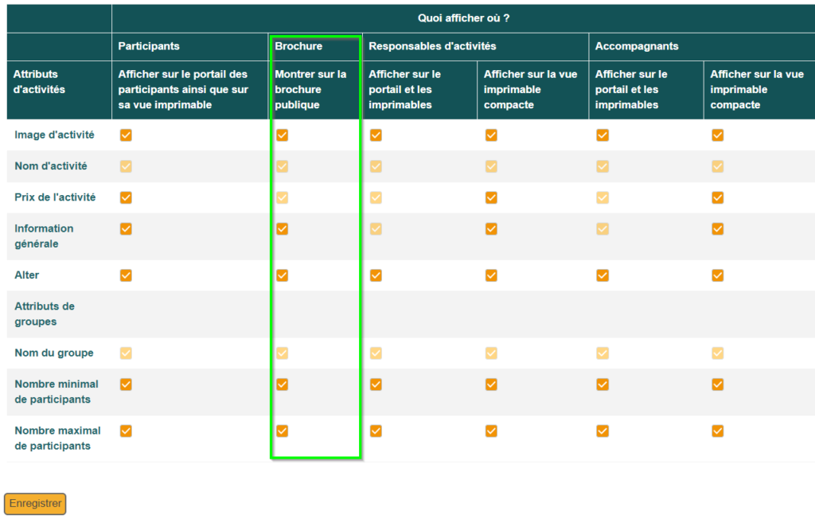Click Nom du groupe checkbox under Participants
The image size is (815, 519).
pyautogui.click(x=126, y=353)
